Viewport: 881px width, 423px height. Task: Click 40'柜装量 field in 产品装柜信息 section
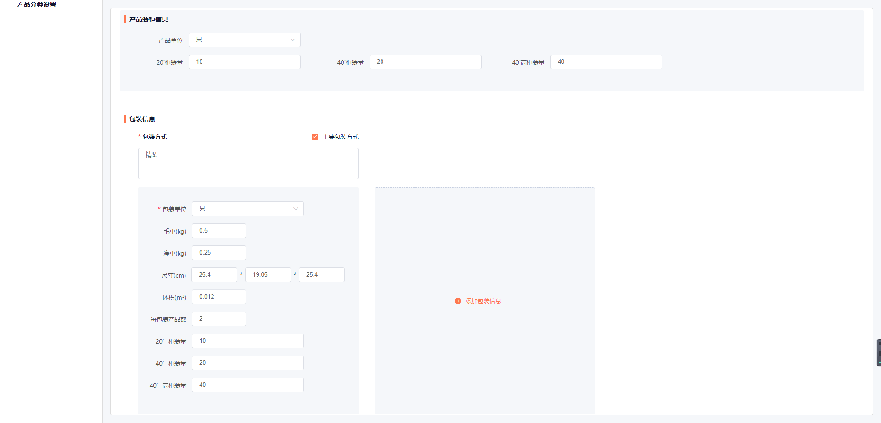click(425, 62)
